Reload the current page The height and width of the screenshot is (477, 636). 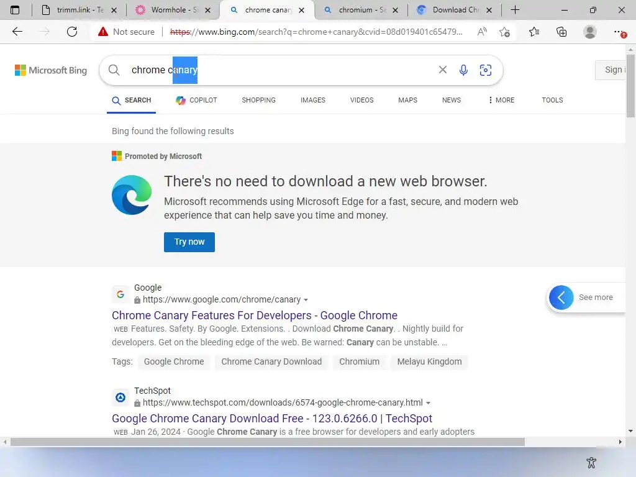(x=72, y=32)
